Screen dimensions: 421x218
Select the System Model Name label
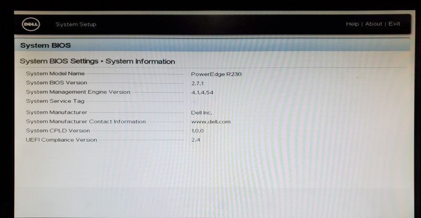point(55,73)
